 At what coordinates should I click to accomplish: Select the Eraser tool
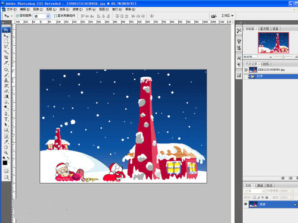coord(6,91)
